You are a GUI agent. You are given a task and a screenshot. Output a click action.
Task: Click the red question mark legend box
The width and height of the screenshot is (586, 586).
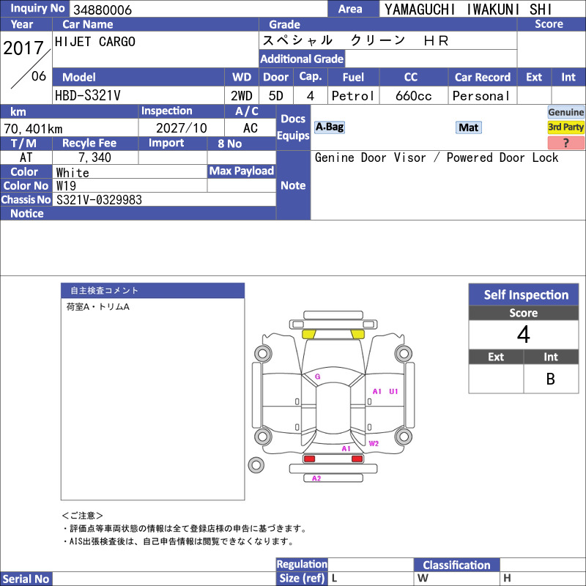tap(565, 142)
